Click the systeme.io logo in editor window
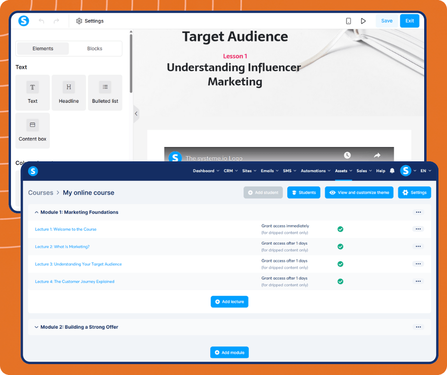Viewport: 447px width, 375px height. pyautogui.click(x=24, y=21)
